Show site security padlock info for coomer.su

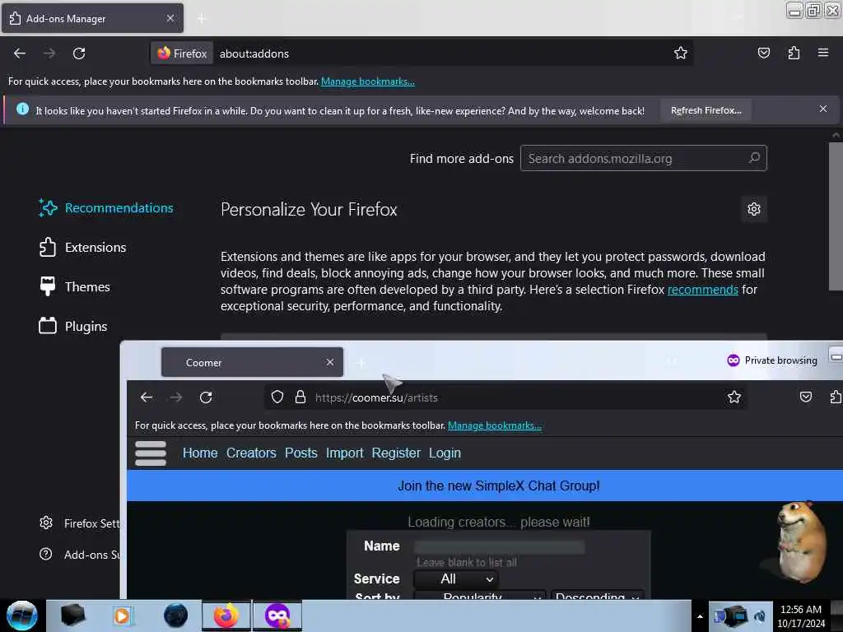click(x=300, y=397)
